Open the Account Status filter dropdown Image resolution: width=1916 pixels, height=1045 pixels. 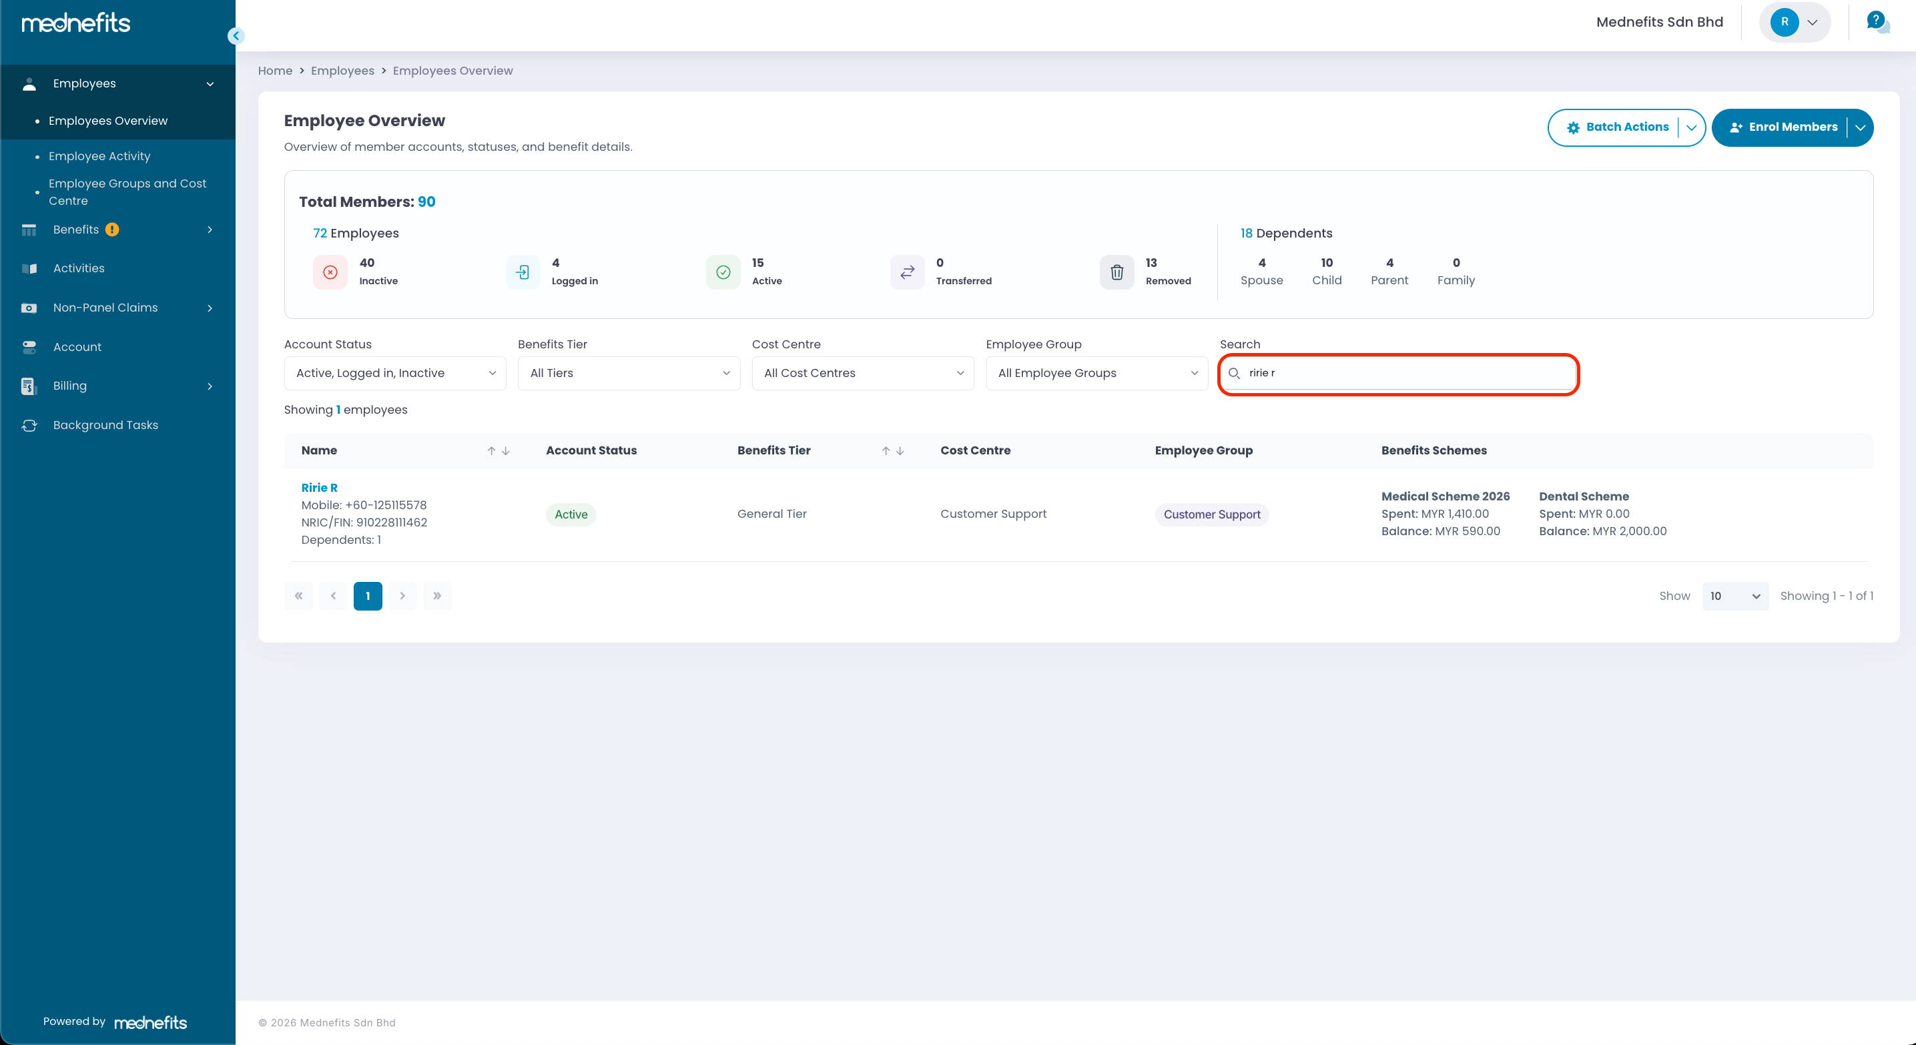click(x=395, y=374)
